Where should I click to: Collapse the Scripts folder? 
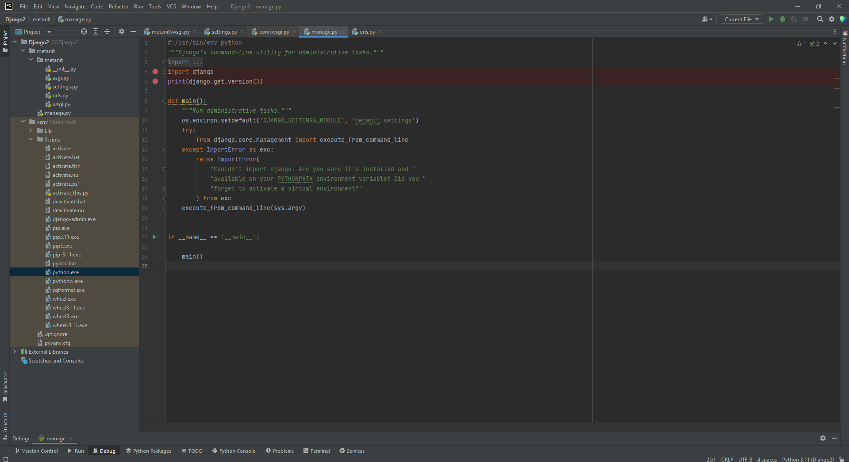tap(31, 139)
